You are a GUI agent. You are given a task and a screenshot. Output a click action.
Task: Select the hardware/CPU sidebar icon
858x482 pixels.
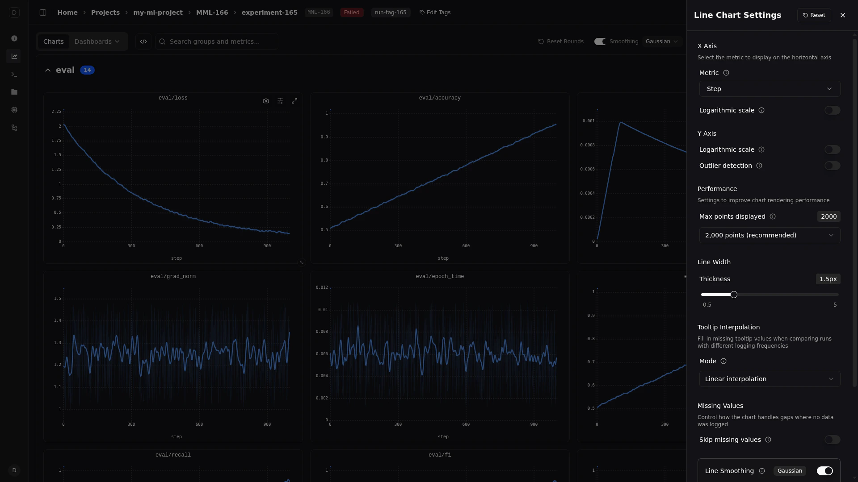click(14, 110)
